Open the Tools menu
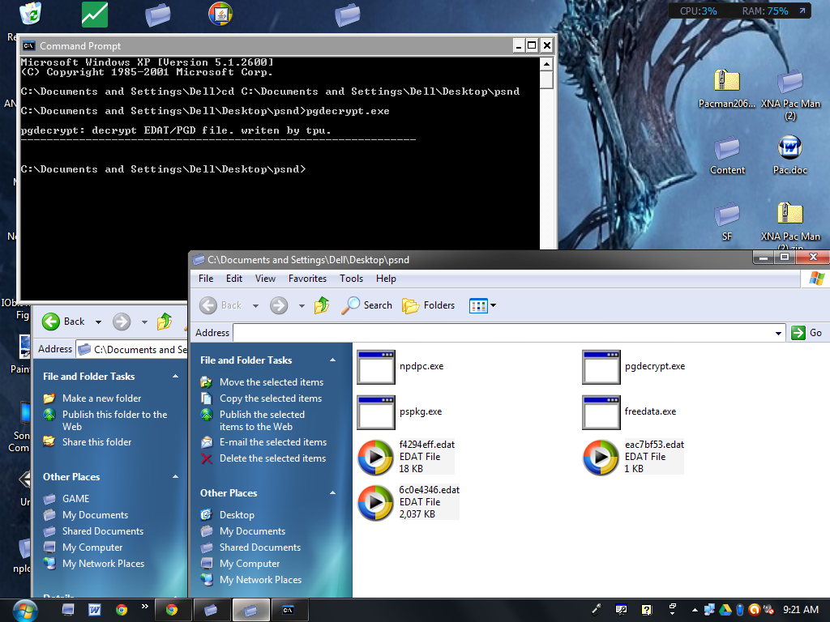Screen dimensions: 830x622 tap(351, 279)
